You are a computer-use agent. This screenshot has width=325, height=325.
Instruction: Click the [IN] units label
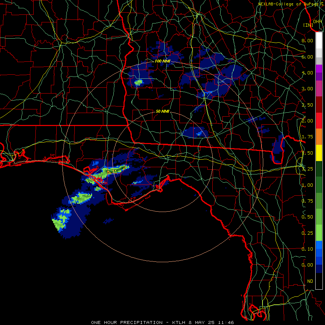(x=308, y=25)
